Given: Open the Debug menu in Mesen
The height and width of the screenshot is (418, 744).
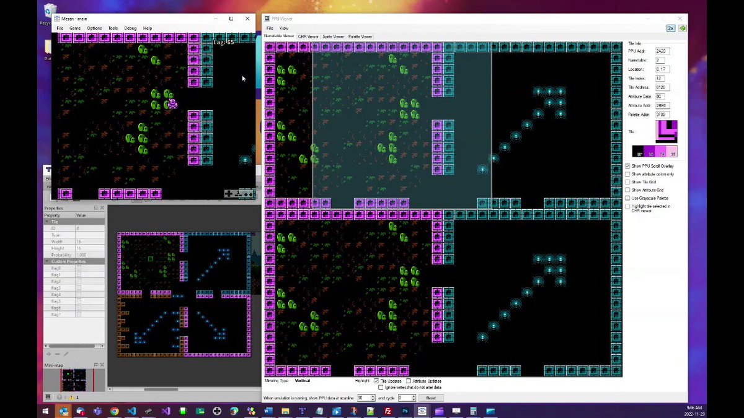Looking at the screenshot, I should click(x=130, y=28).
